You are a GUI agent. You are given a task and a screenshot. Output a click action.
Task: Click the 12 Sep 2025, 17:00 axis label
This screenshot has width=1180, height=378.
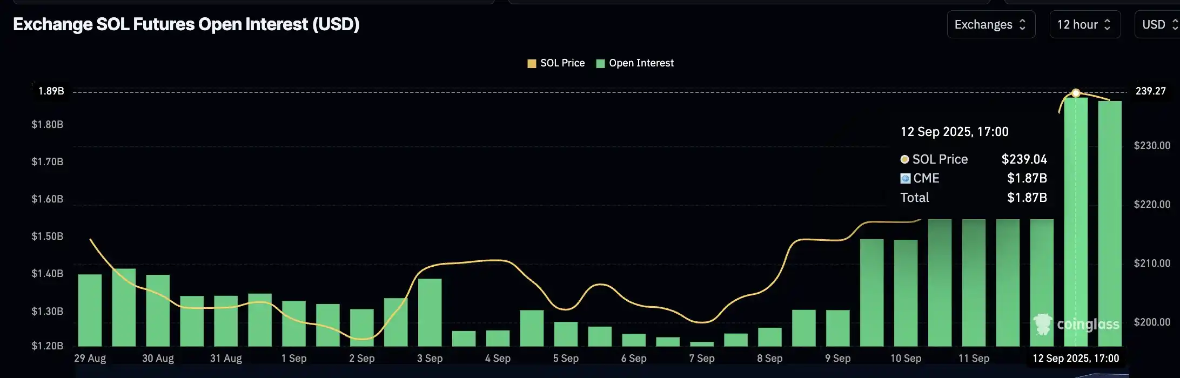(x=1076, y=359)
